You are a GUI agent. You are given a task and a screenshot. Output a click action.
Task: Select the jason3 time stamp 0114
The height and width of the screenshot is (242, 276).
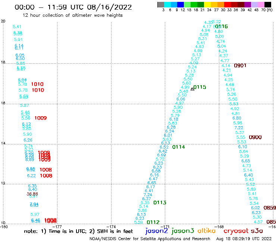179,147
